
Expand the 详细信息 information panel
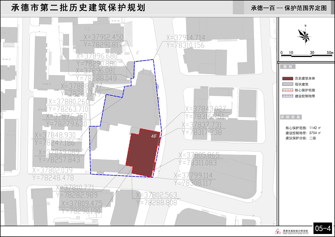pos(290,117)
